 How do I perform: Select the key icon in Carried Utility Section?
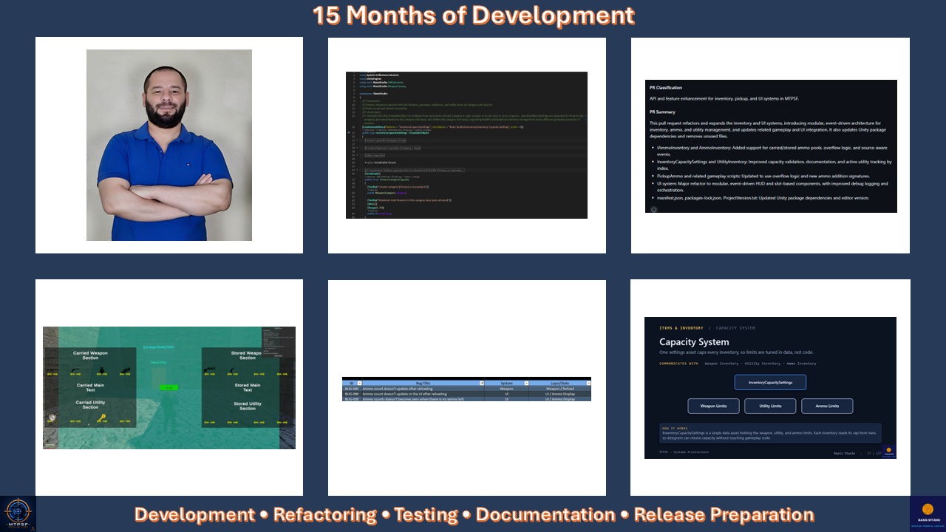click(x=101, y=417)
